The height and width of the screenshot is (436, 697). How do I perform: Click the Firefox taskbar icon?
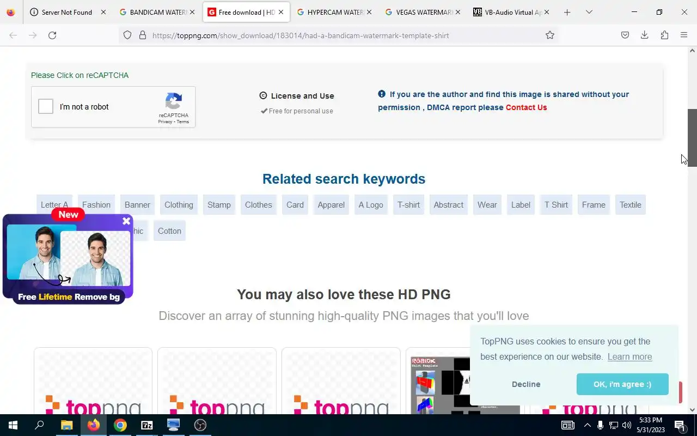click(94, 425)
